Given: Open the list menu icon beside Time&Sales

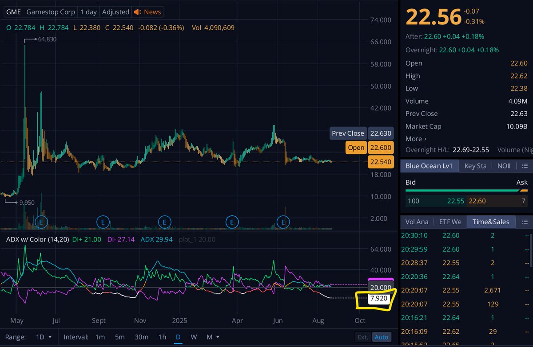Looking at the screenshot, I should [x=525, y=222].
